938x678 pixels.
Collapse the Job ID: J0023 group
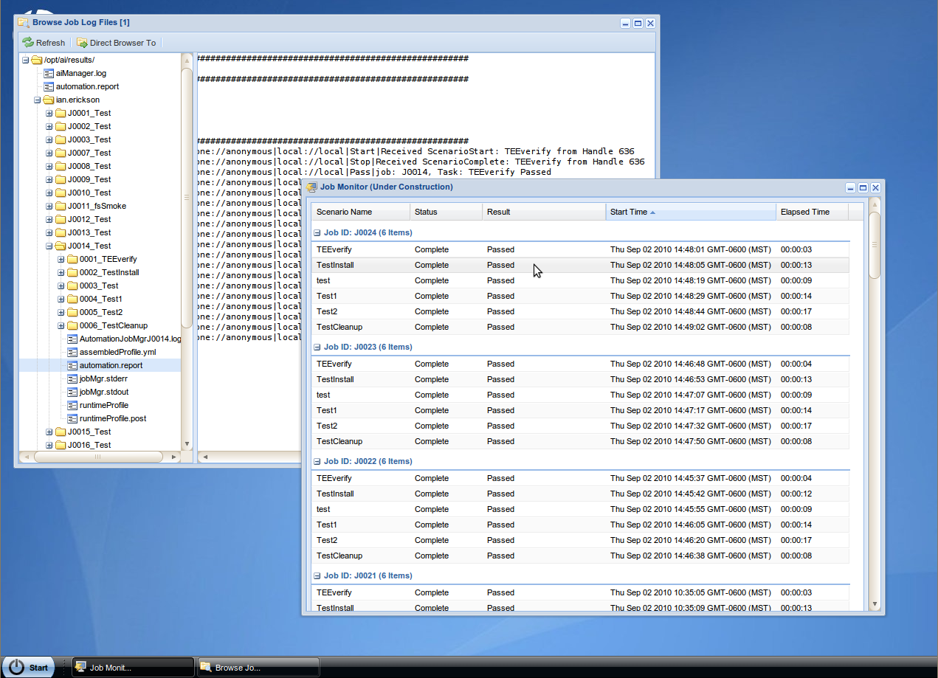(x=317, y=347)
